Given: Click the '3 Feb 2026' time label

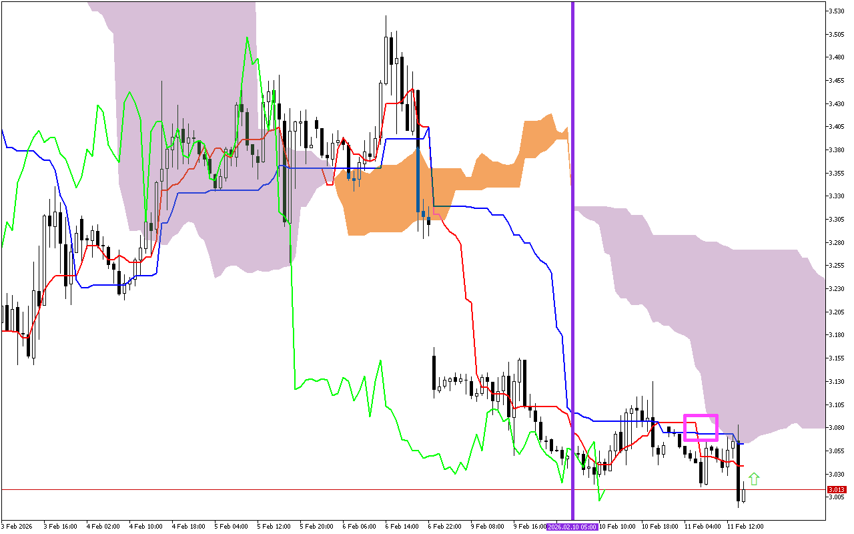Looking at the screenshot, I should 18,526.
